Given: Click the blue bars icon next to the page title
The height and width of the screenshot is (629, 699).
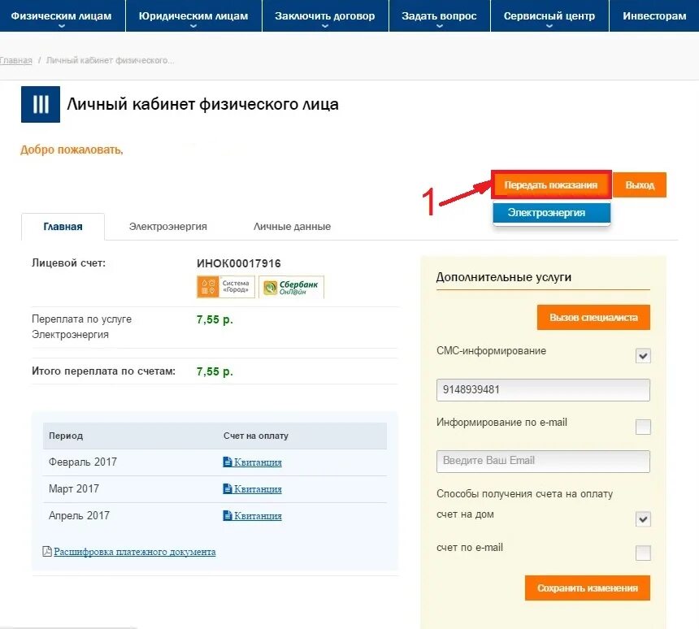Looking at the screenshot, I should pos(41,104).
